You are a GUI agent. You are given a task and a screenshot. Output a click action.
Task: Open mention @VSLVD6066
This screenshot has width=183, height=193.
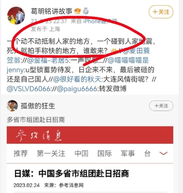[x=28, y=89]
